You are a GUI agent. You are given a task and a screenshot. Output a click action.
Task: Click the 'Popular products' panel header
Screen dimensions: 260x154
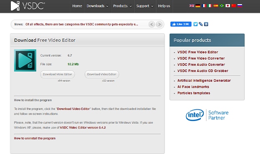[207, 40]
